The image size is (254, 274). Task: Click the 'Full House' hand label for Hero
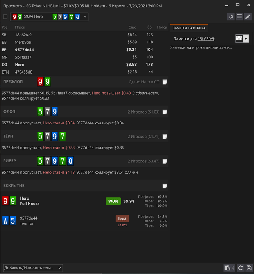30,204
